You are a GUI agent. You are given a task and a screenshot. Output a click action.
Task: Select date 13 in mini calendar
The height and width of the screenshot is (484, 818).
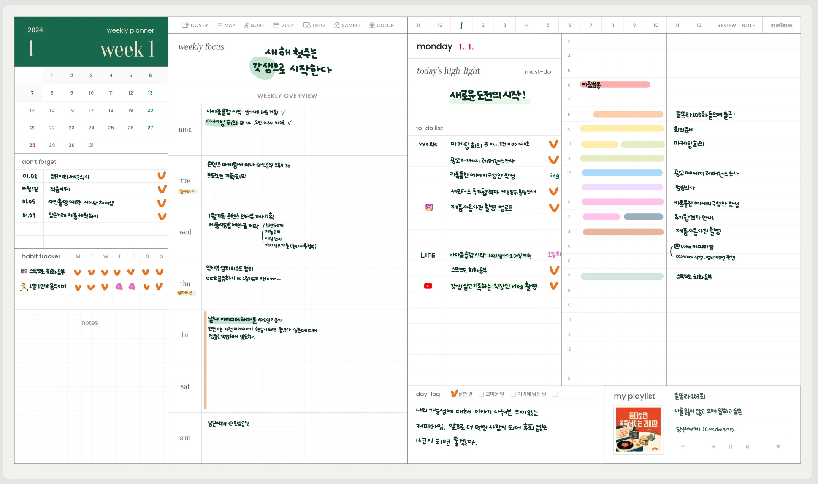tap(150, 93)
